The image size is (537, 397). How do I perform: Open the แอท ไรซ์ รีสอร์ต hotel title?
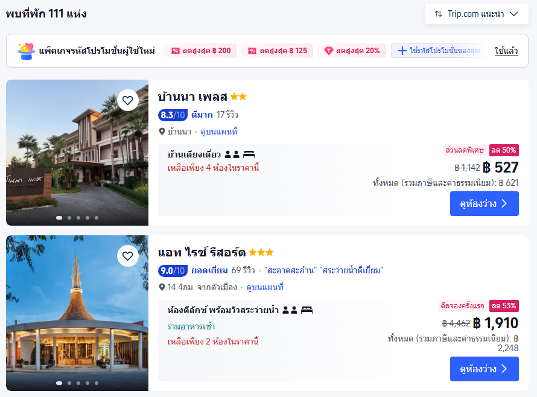click(x=202, y=252)
